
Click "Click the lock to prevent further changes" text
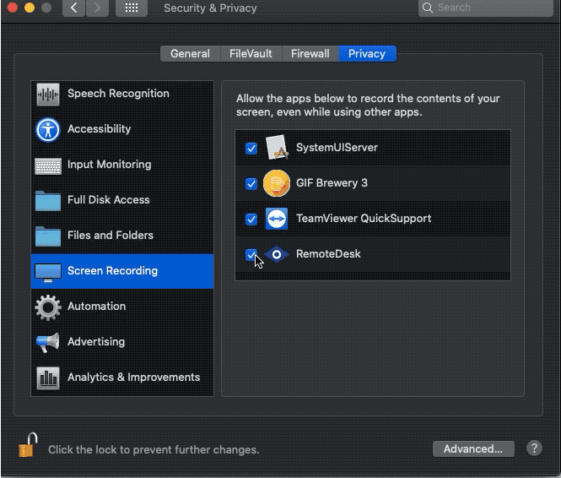coord(154,450)
